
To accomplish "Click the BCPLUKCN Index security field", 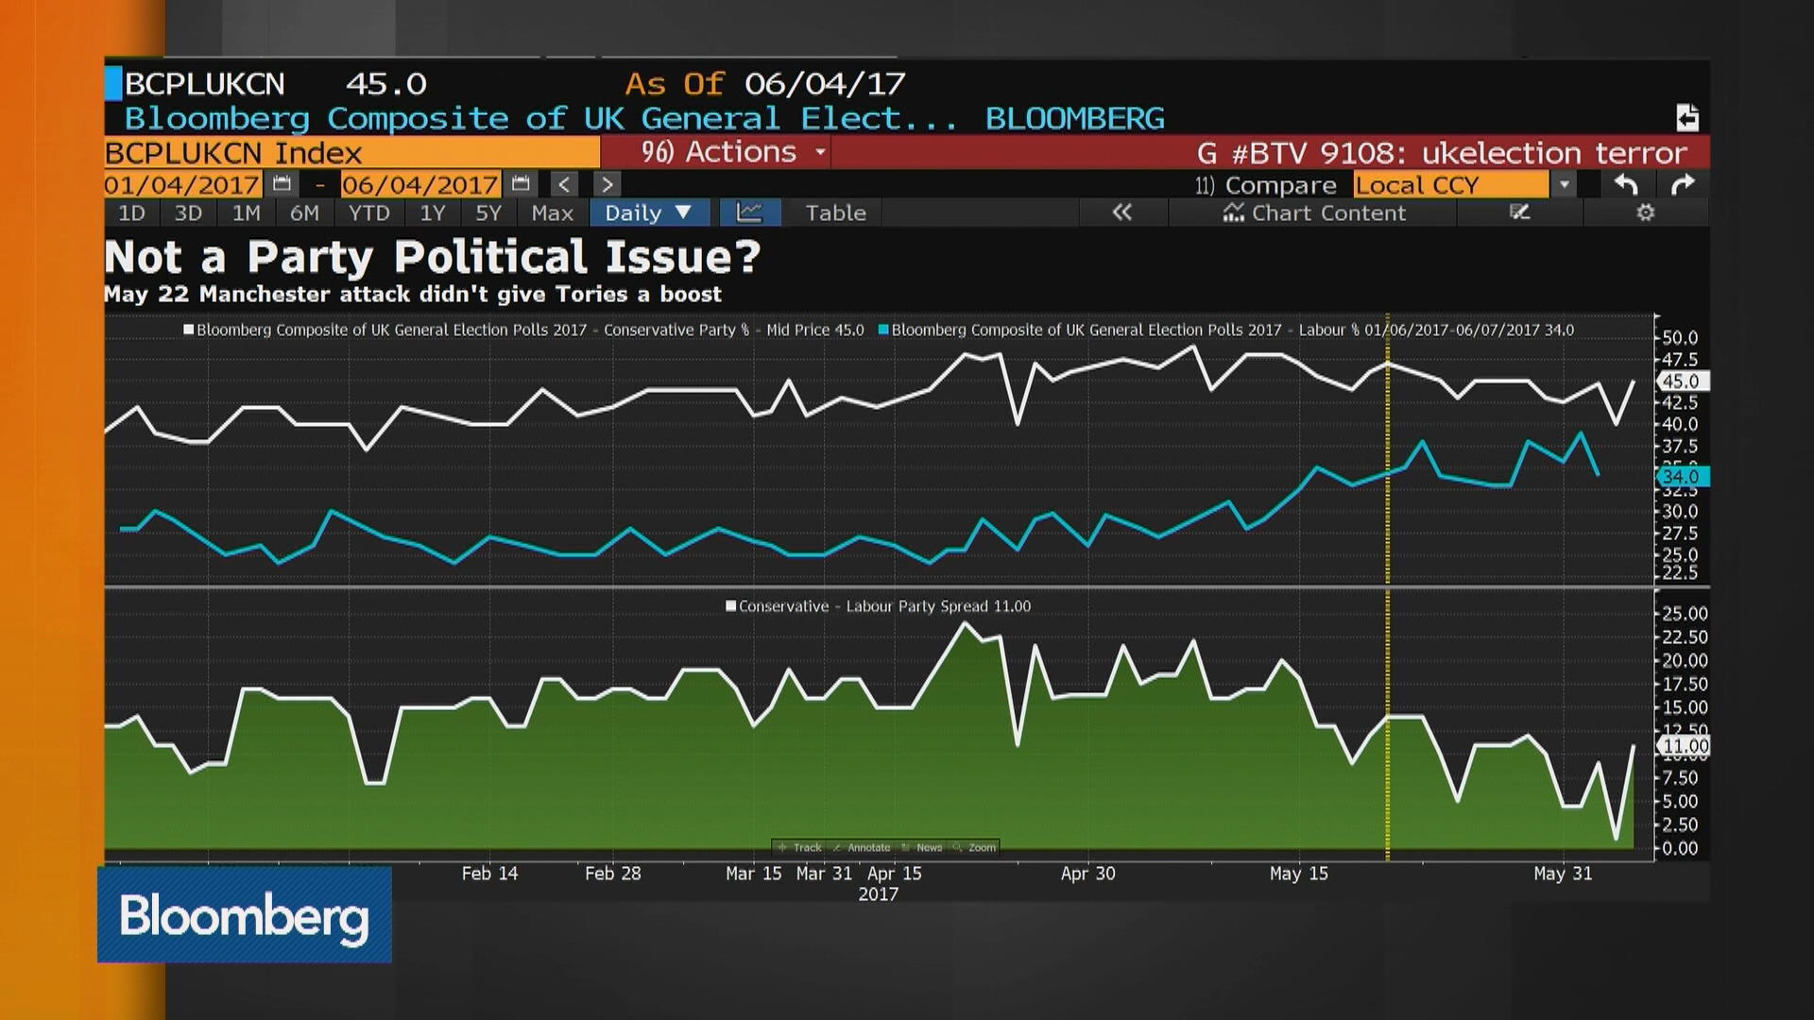I will (x=351, y=152).
